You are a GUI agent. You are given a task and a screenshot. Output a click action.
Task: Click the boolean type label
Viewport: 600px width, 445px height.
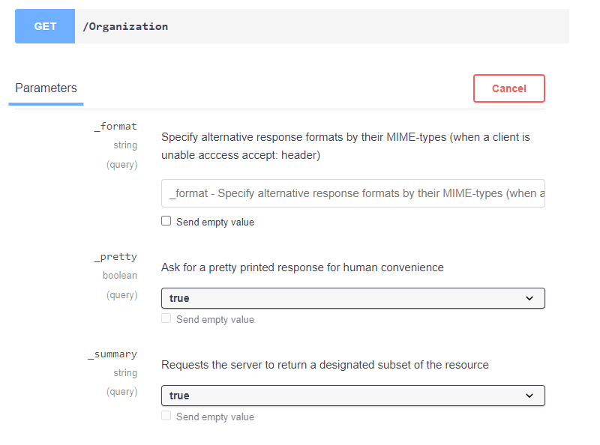[120, 275]
